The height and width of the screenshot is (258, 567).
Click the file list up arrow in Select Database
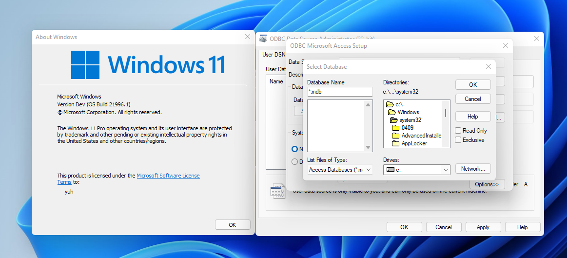[368, 105]
